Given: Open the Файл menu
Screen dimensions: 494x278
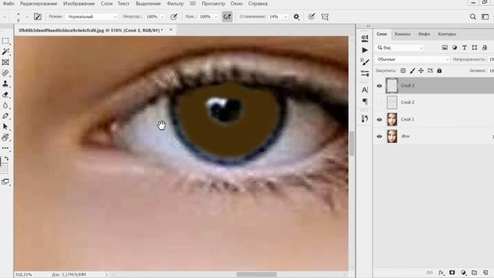Looking at the screenshot, I should tap(8, 3).
